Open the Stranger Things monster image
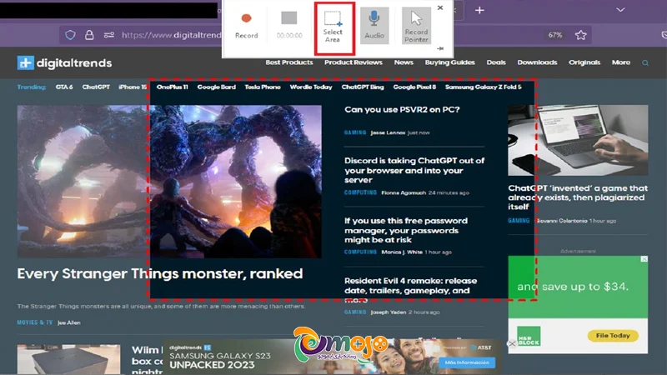 169,181
